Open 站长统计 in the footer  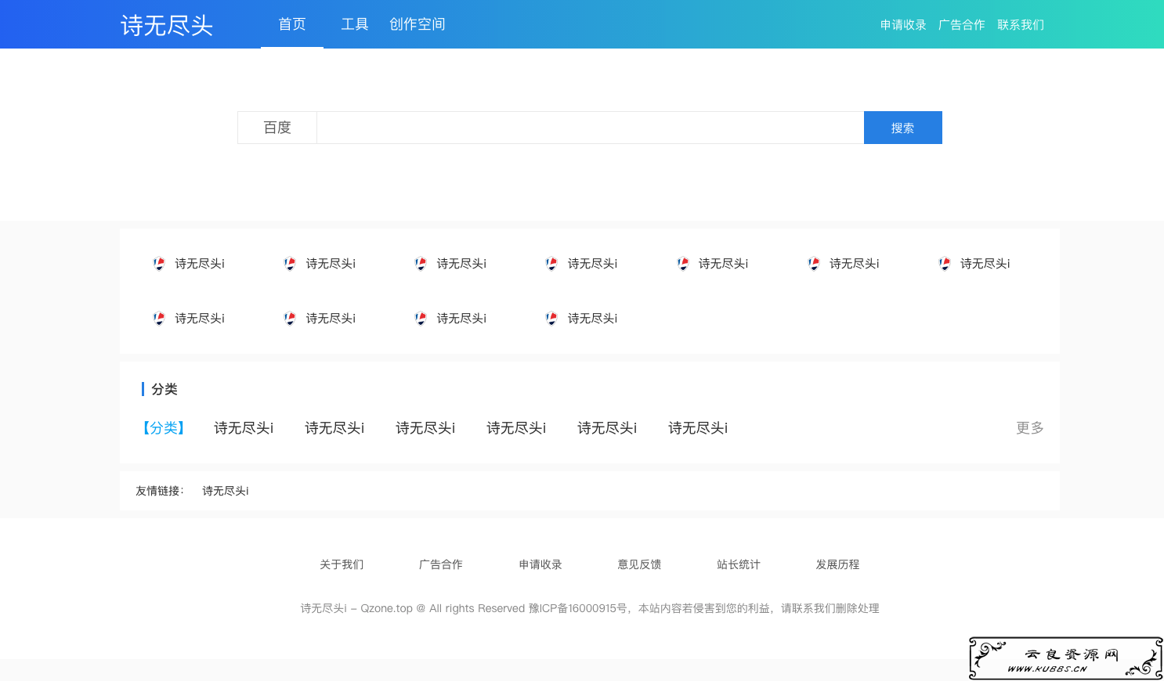pyautogui.click(x=739, y=564)
